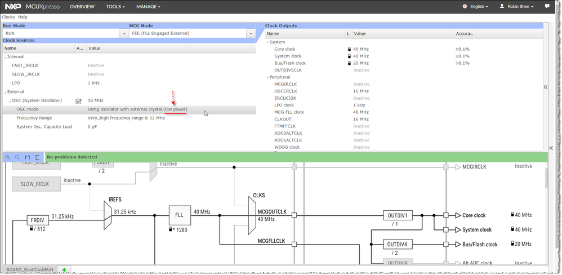Click the NXP logo
The height and width of the screenshot is (275, 562).
[14, 6]
